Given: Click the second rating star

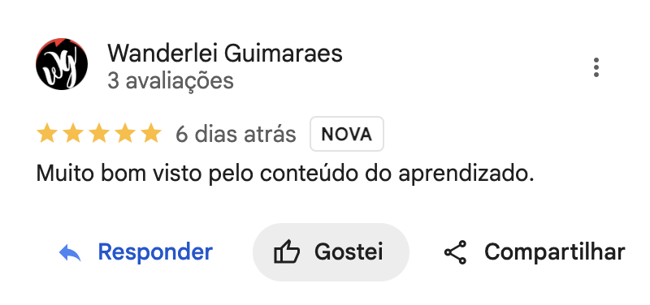Looking at the screenshot, I should coord(73,134).
